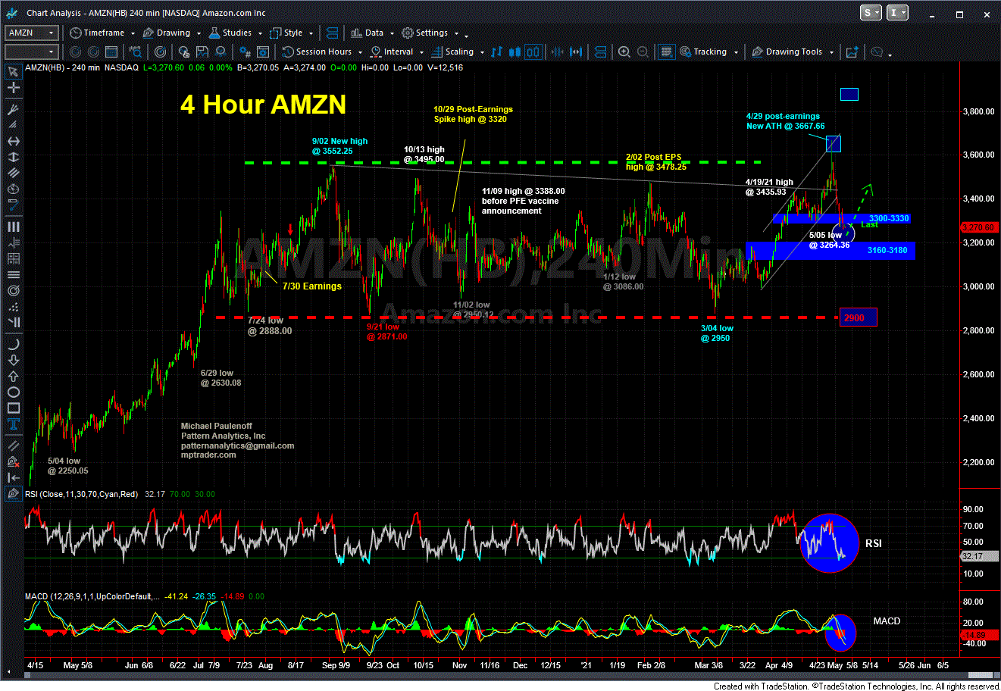The height and width of the screenshot is (691, 1001).
Task: Click the snap-to-left arrow bar icon
Action: 13,477
